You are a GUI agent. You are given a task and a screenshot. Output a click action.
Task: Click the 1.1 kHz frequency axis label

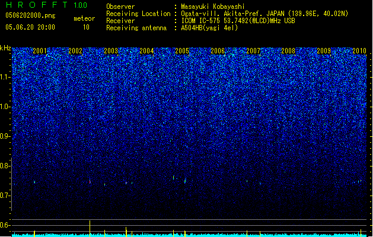click(x=5, y=78)
